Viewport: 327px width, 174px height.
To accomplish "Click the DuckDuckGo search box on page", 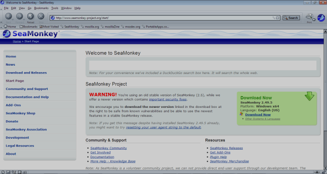I will [203, 66].
